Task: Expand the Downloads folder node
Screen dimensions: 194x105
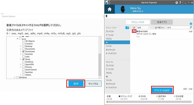Action: point(21,51)
